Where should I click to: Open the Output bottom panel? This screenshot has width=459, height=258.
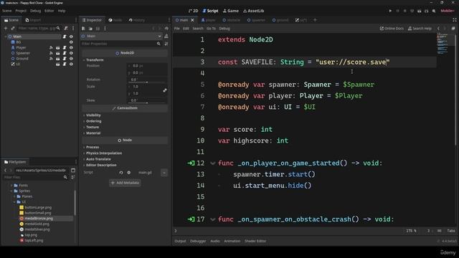pos(180,242)
